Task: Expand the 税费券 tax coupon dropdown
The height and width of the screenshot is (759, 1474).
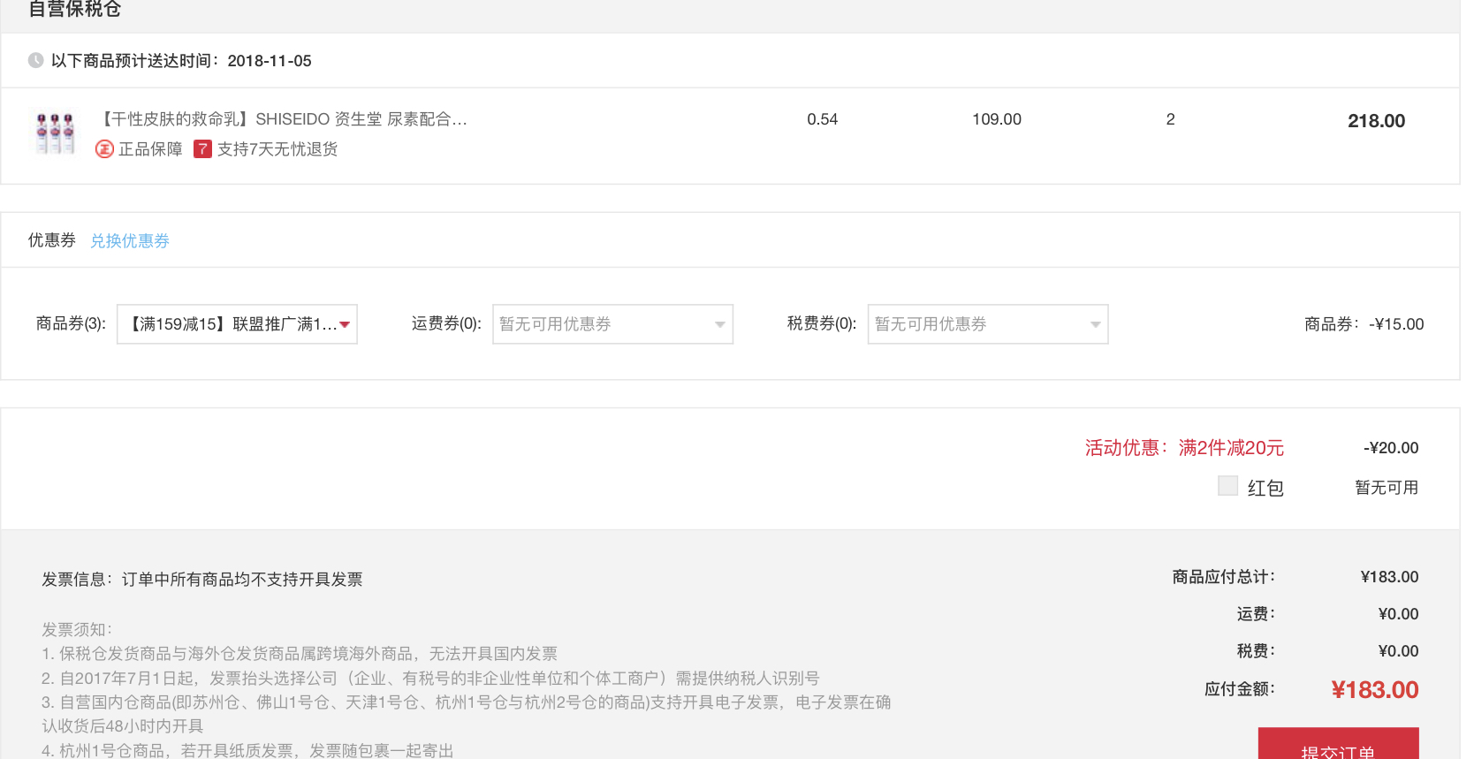Action: 988,324
